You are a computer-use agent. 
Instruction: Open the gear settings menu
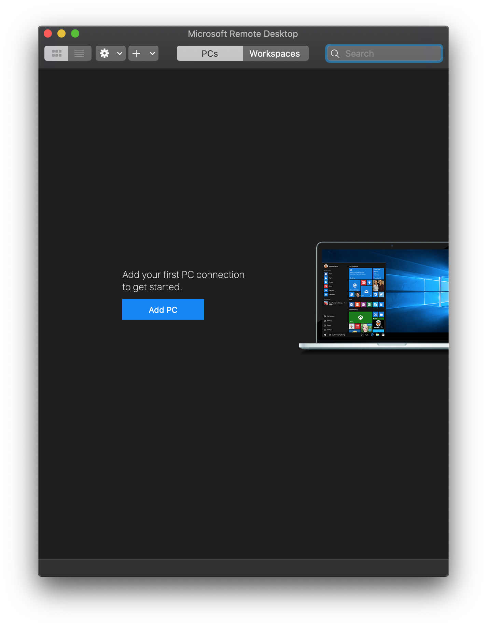105,53
